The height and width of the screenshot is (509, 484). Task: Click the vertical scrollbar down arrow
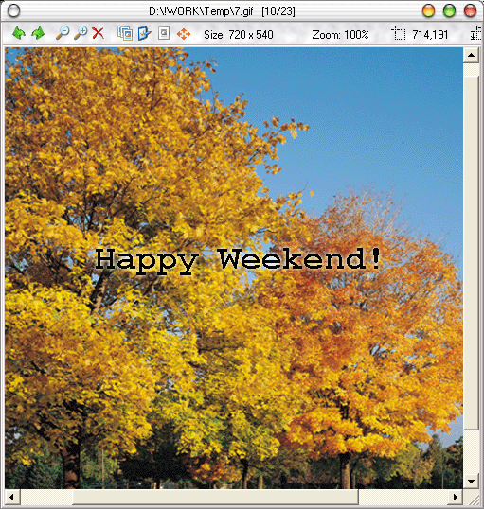tap(471, 481)
